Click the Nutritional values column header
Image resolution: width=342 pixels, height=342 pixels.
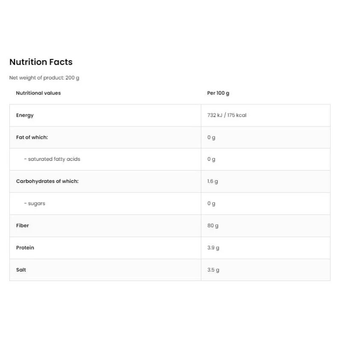coord(38,93)
